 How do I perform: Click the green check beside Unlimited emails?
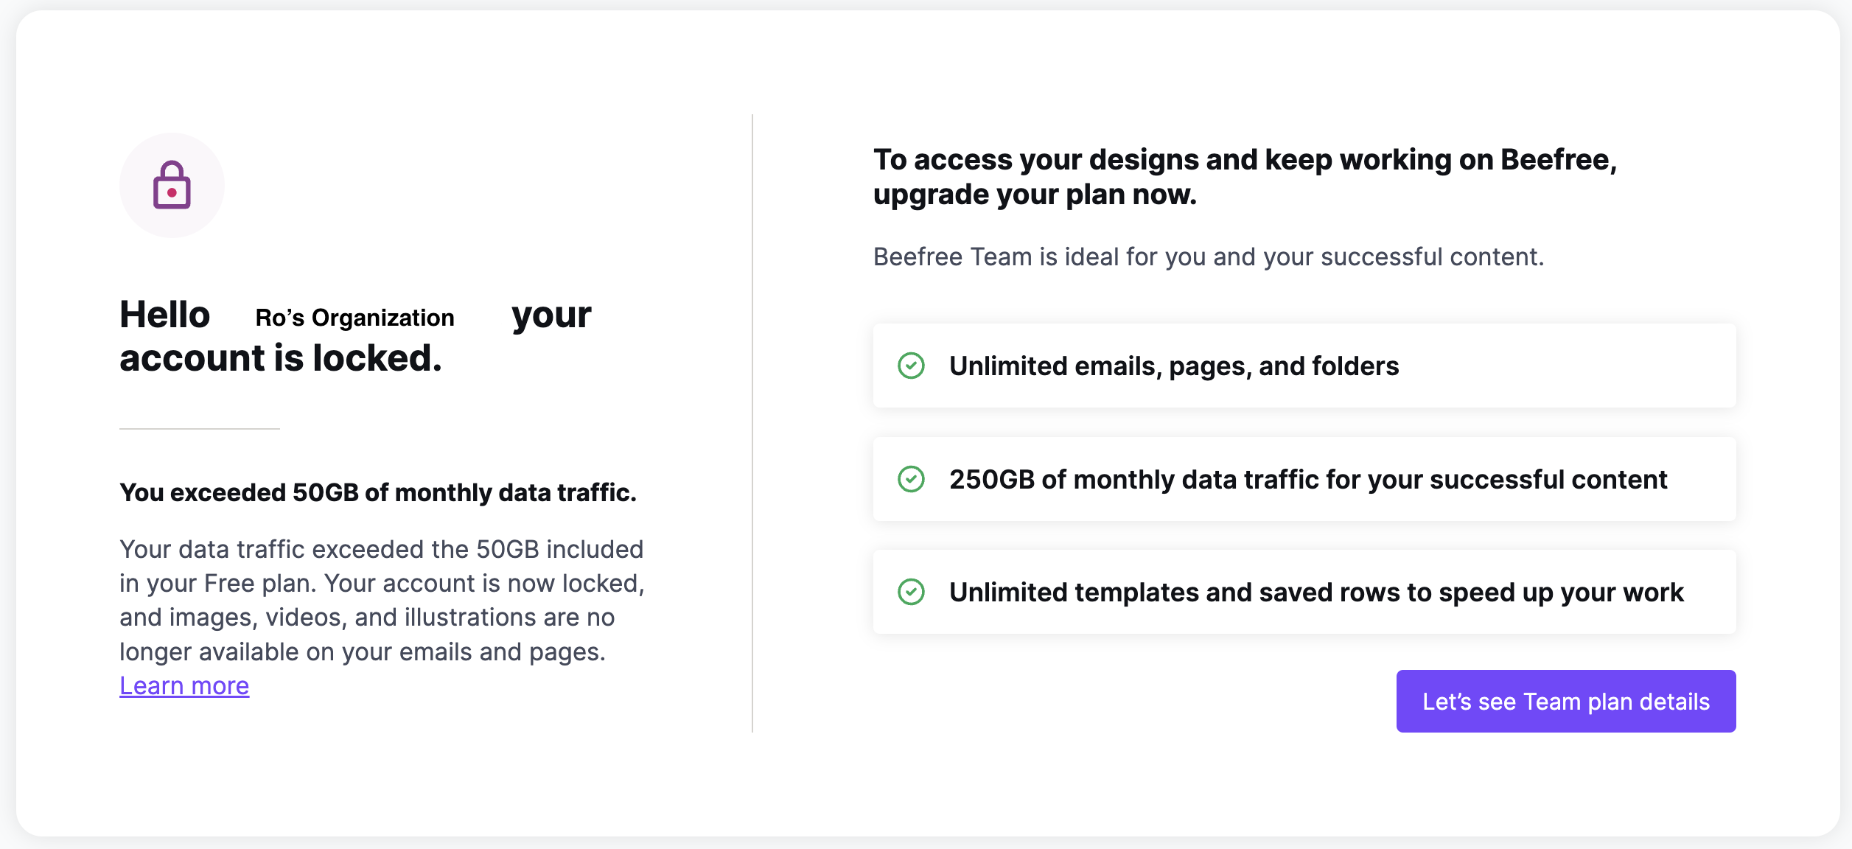point(911,366)
